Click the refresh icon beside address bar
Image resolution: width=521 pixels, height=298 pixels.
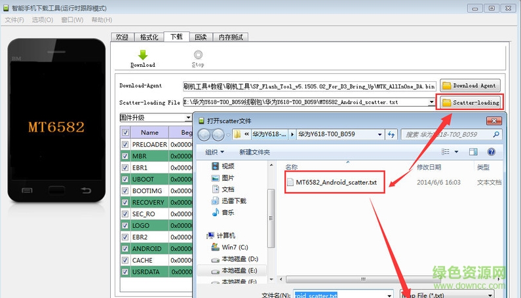click(x=391, y=134)
